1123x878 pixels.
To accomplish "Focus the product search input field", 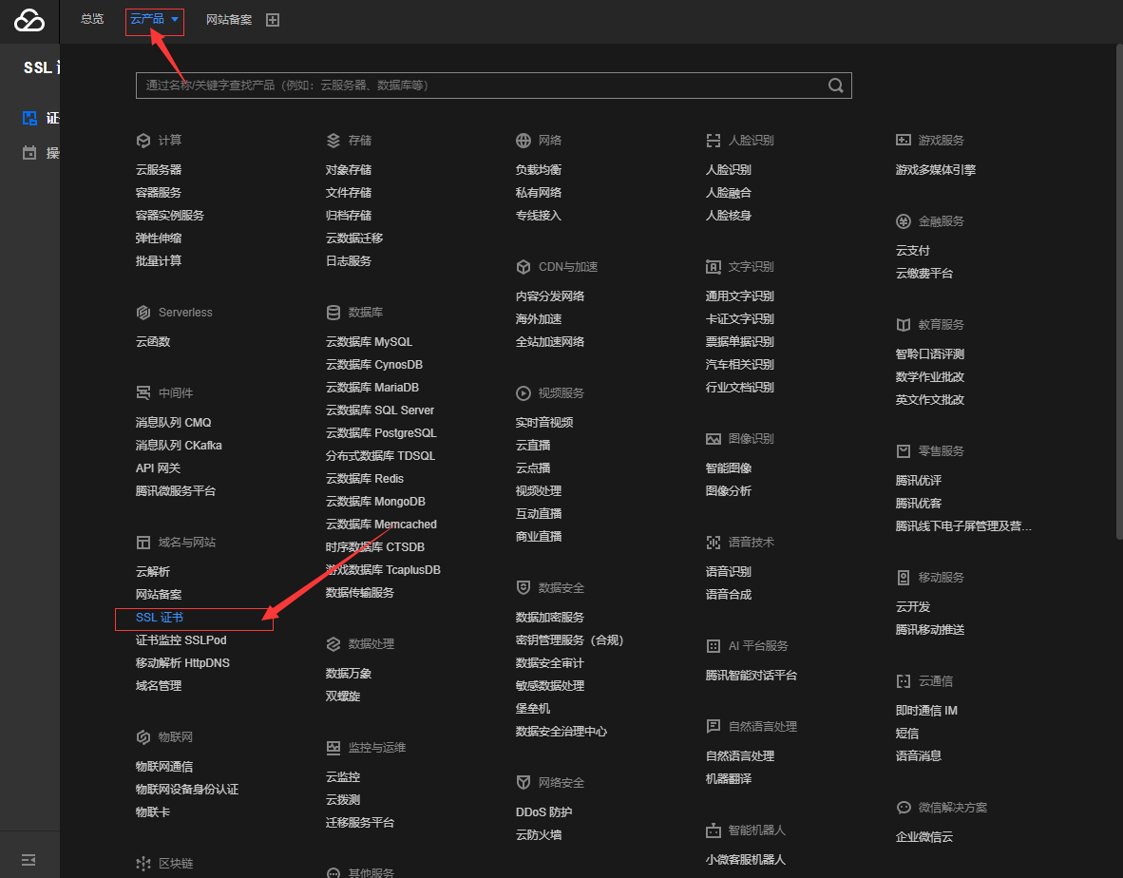I will coord(493,86).
